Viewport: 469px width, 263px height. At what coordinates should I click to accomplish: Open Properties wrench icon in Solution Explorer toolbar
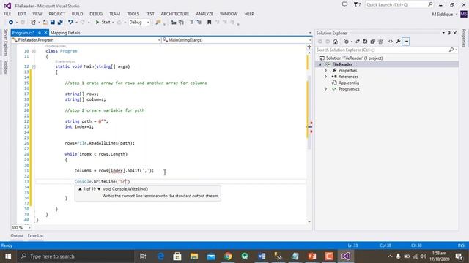coord(399,42)
